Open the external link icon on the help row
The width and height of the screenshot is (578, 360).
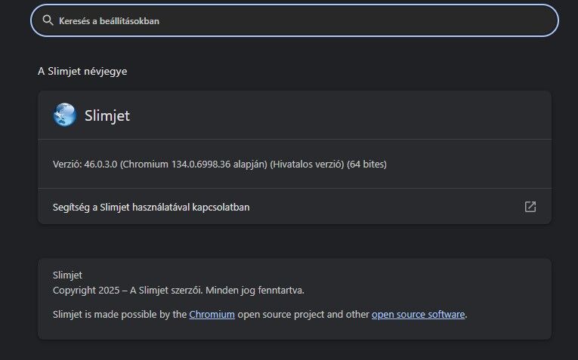[x=530, y=207]
